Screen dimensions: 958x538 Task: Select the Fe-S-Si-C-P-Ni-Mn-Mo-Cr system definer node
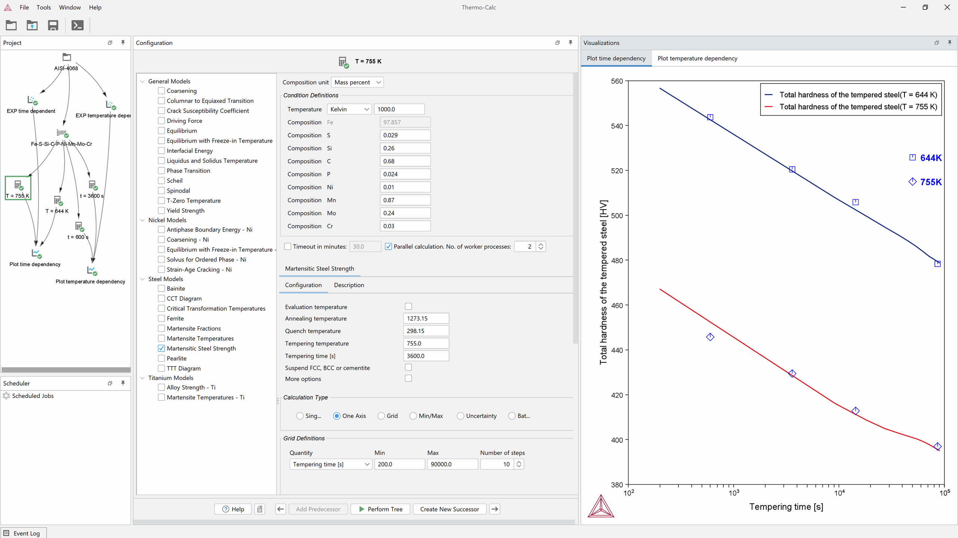62,133
